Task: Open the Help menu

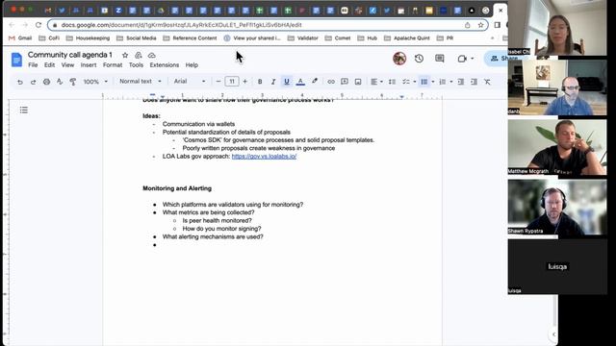Action: [x=192, y=65]
